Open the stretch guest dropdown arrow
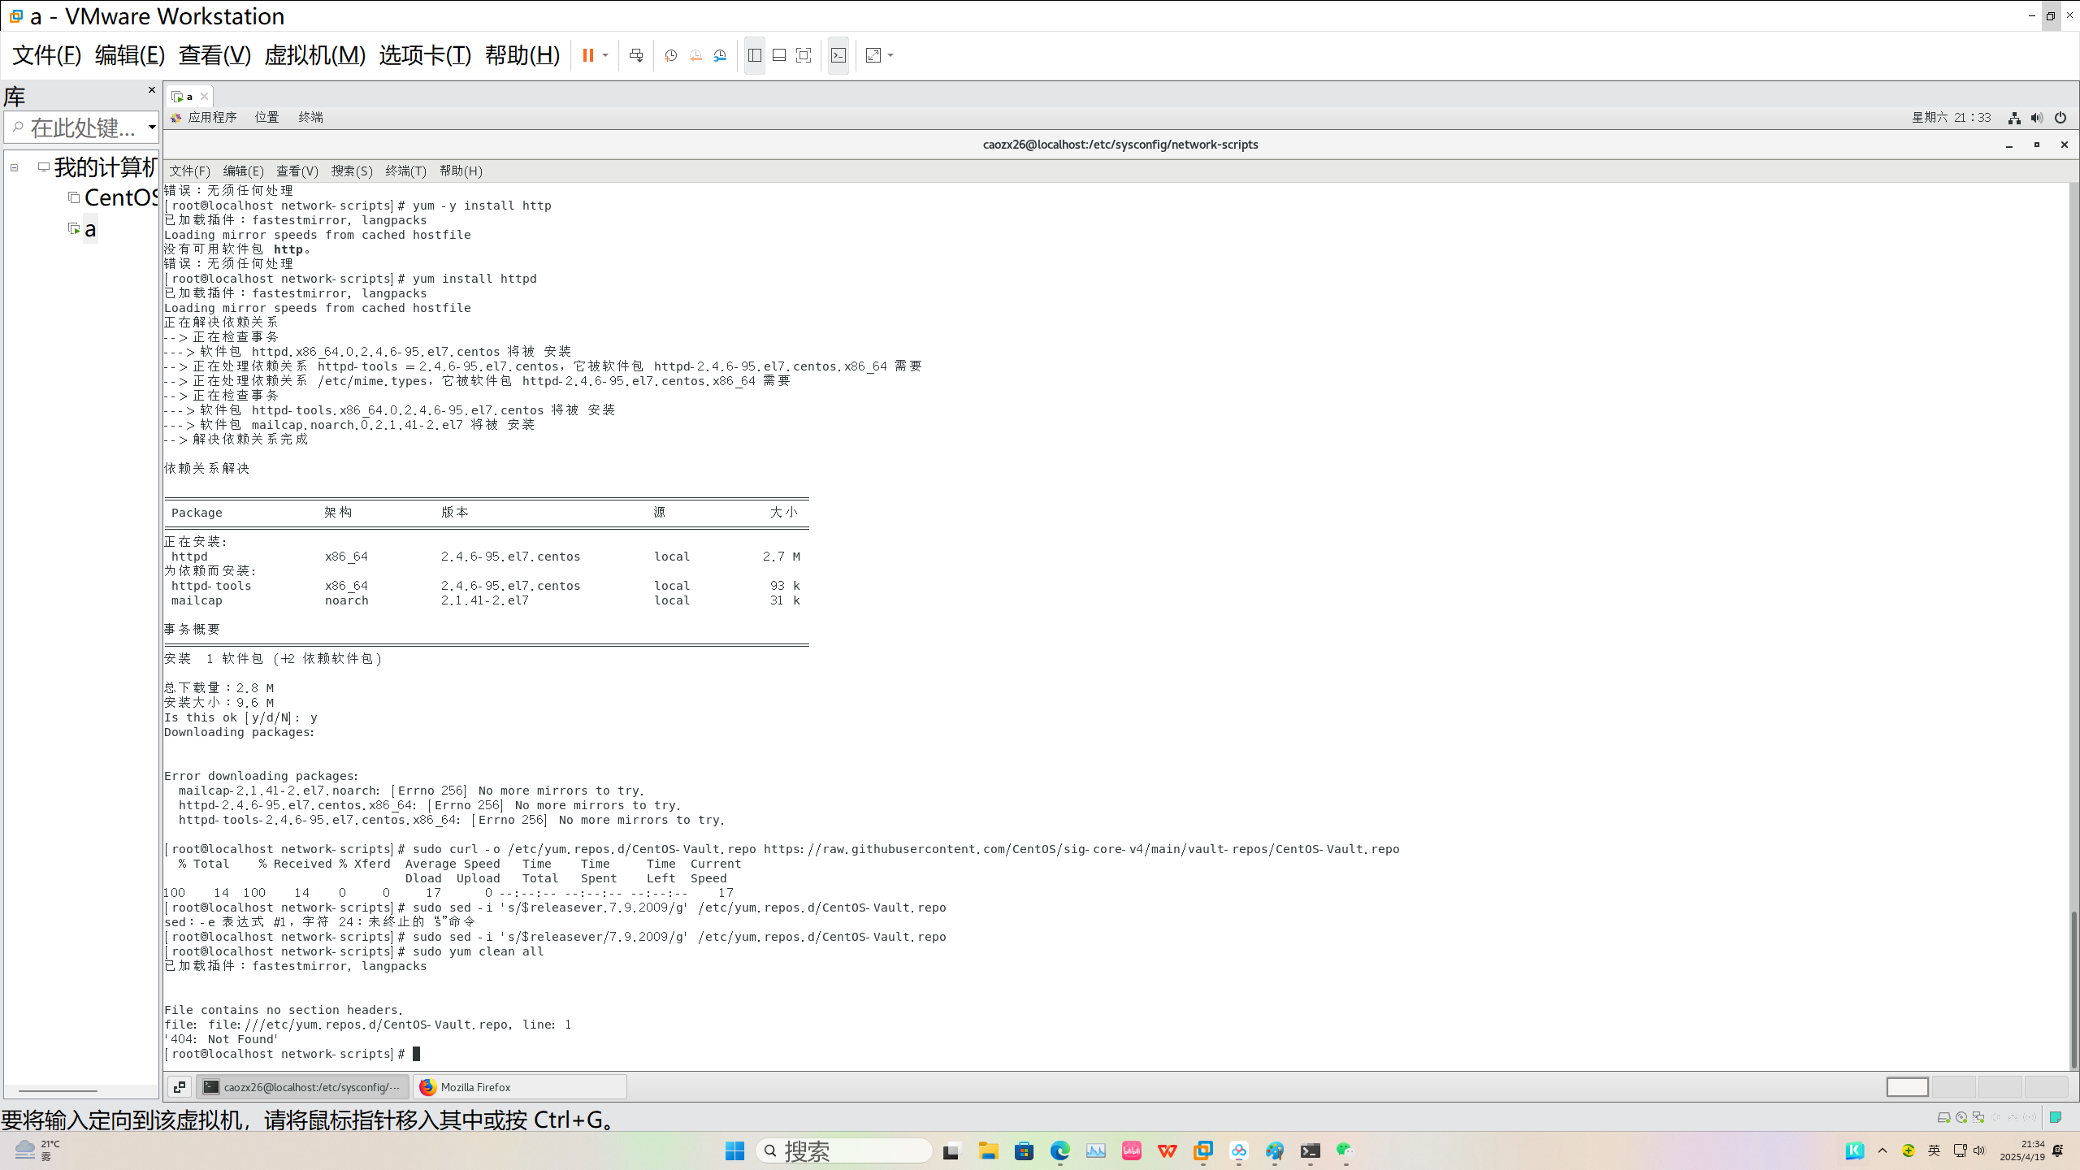 pyautogui.click(x=891, y=55)
